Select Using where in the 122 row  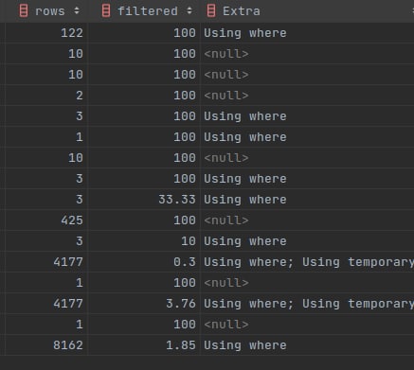(245, 33)
